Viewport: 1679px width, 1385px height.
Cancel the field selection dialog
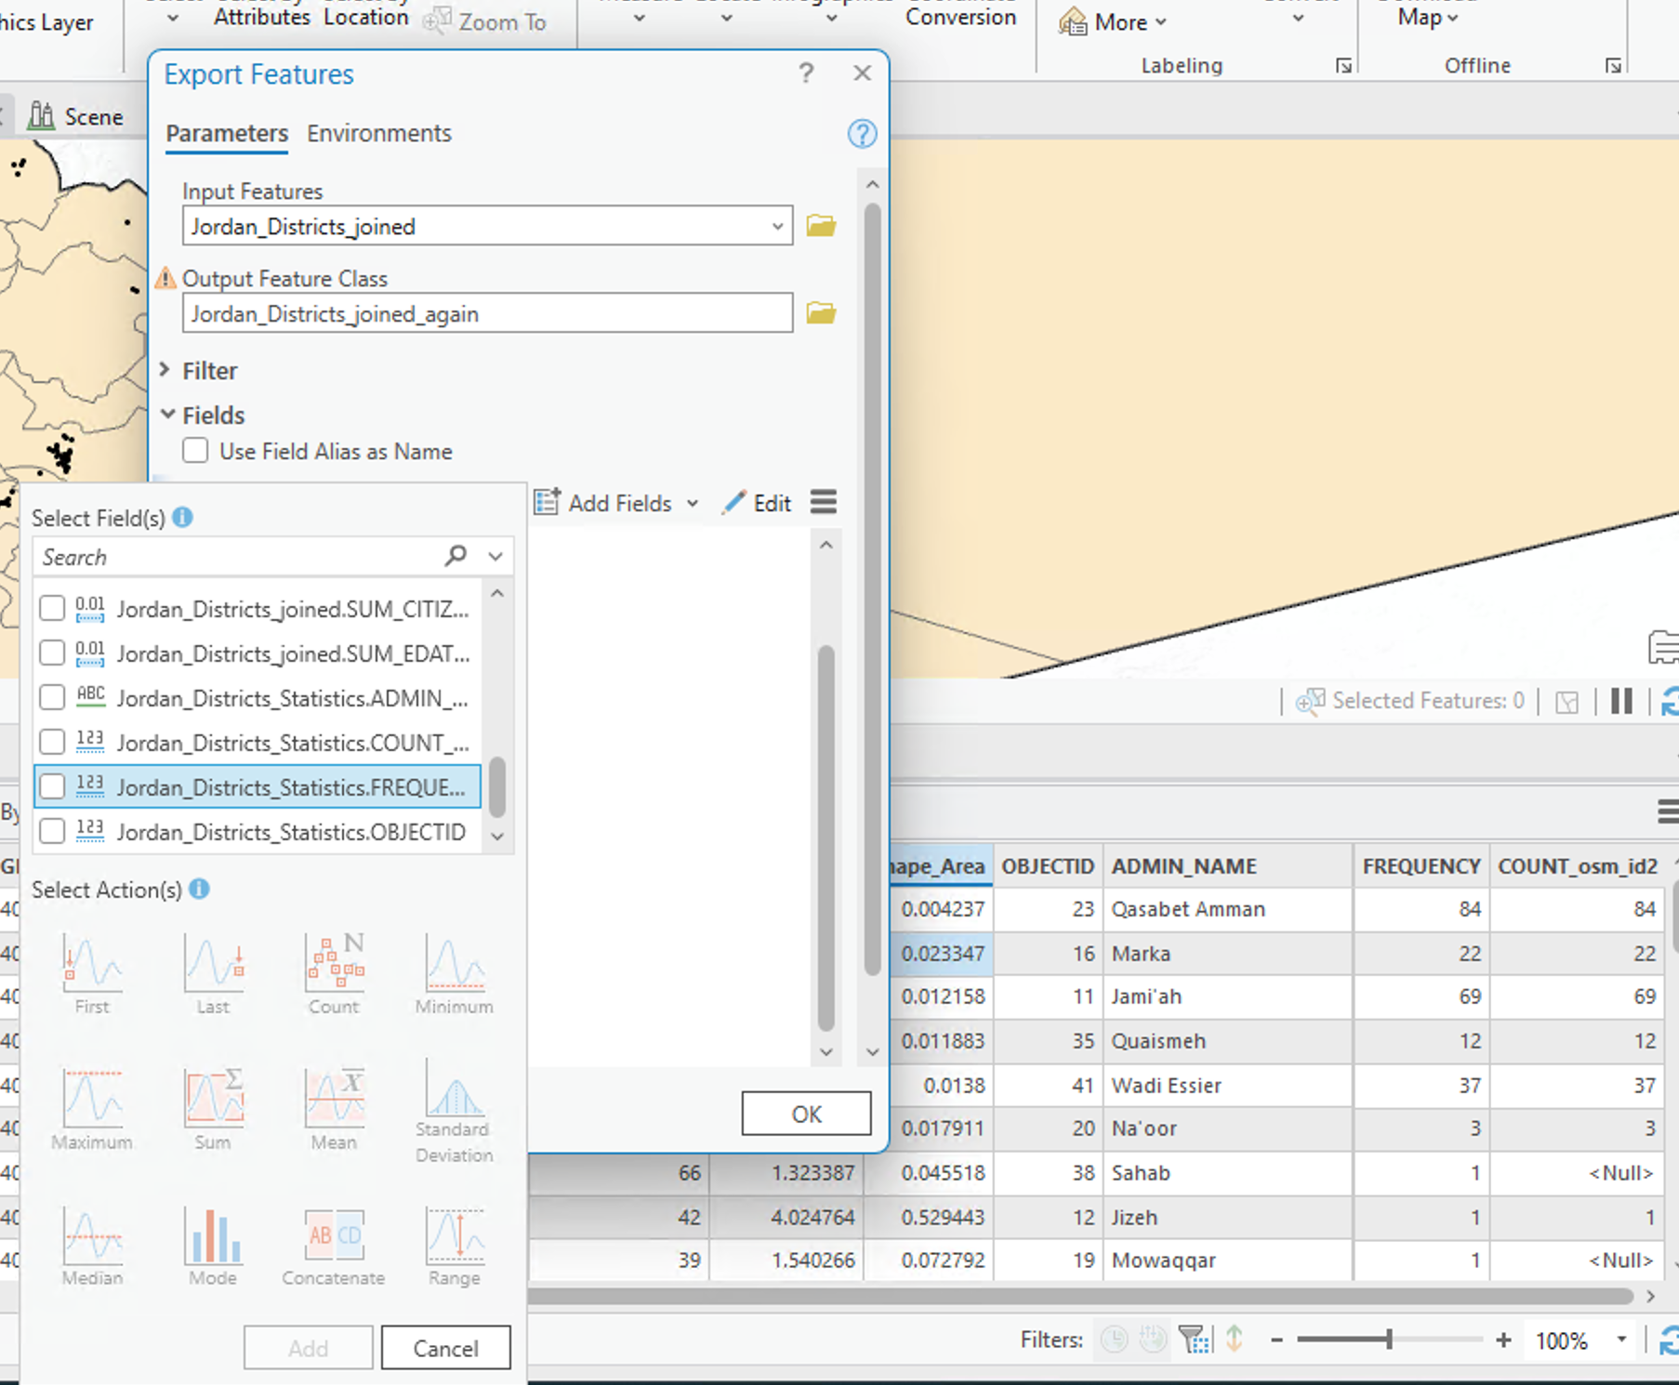coord(445,1347)
